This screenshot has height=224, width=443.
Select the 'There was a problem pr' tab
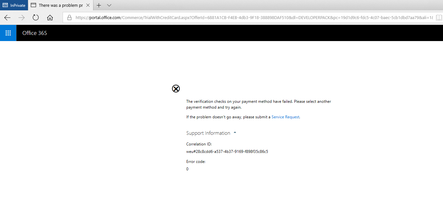click(x=61, y=5)
